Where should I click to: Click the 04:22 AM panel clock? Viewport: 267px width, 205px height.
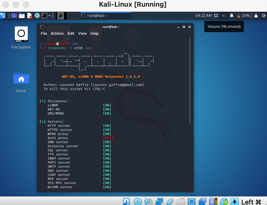click(x=204, y=16)
